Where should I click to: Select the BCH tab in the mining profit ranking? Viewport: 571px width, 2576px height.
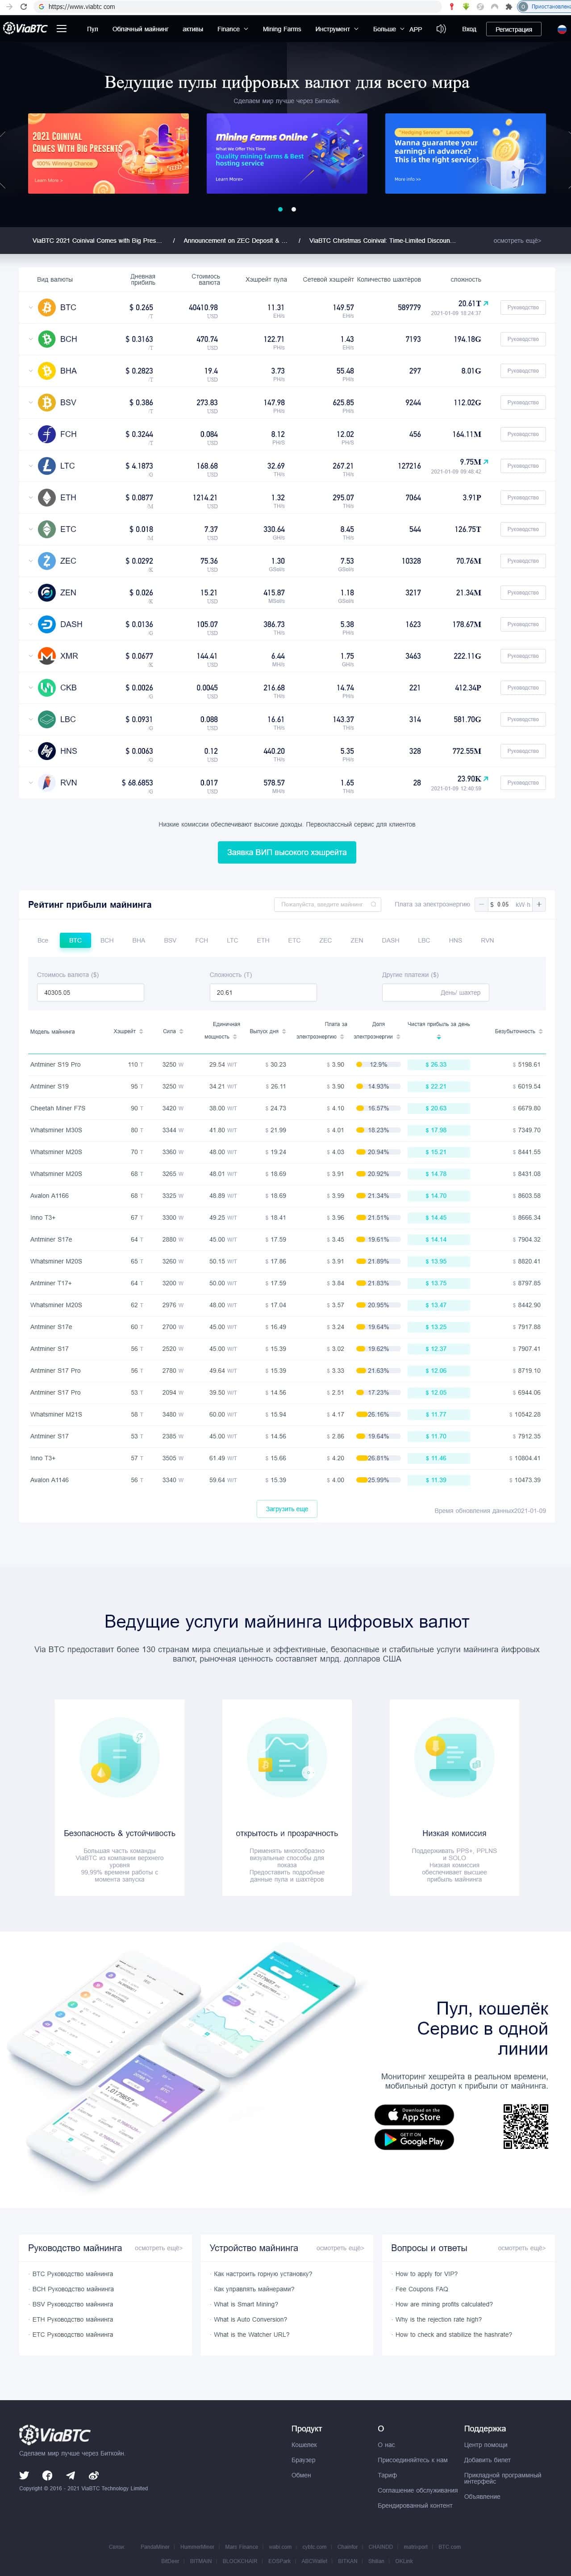(107, 940)
